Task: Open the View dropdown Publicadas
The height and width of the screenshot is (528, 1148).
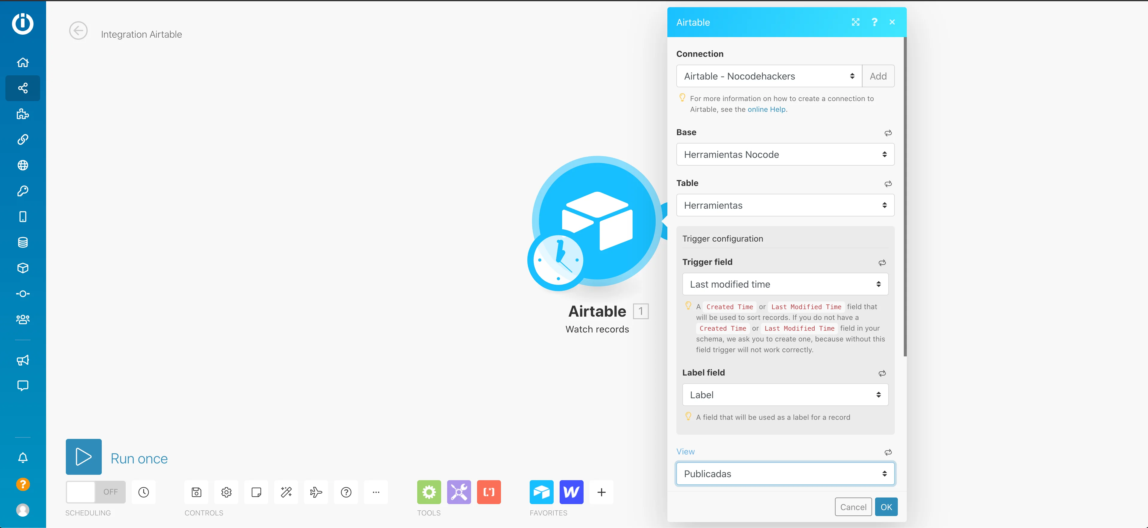Action: tap(785, 474)
